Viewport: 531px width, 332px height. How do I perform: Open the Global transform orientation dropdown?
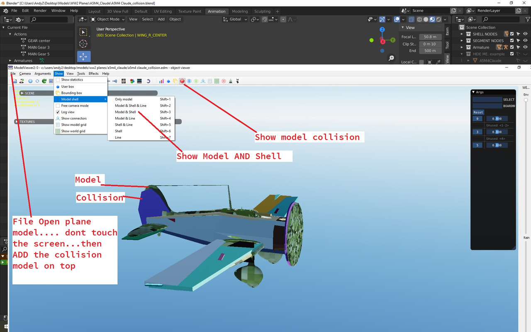(x=235, y=19)
